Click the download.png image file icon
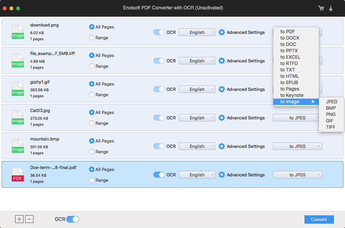Viewport: 345px width, 228px height. [x=18, y=32]
